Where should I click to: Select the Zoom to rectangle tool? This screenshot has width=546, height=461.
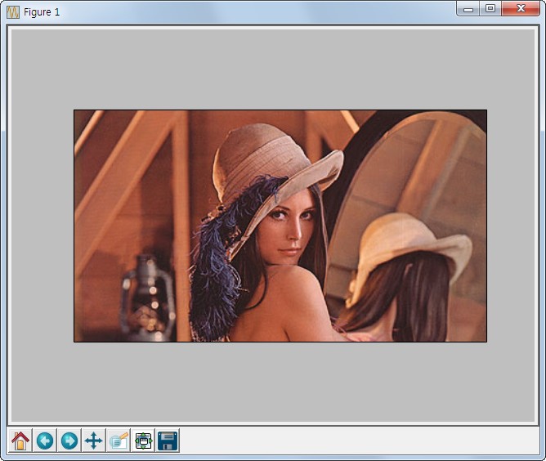[x=119, y=441]
